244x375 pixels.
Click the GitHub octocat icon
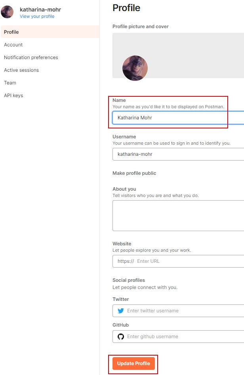[121, 337]
